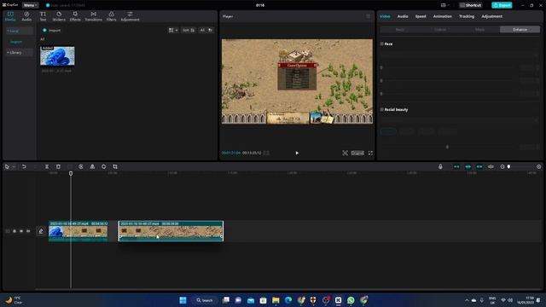Click the zoom in timeline icon

tap(538, 167)
